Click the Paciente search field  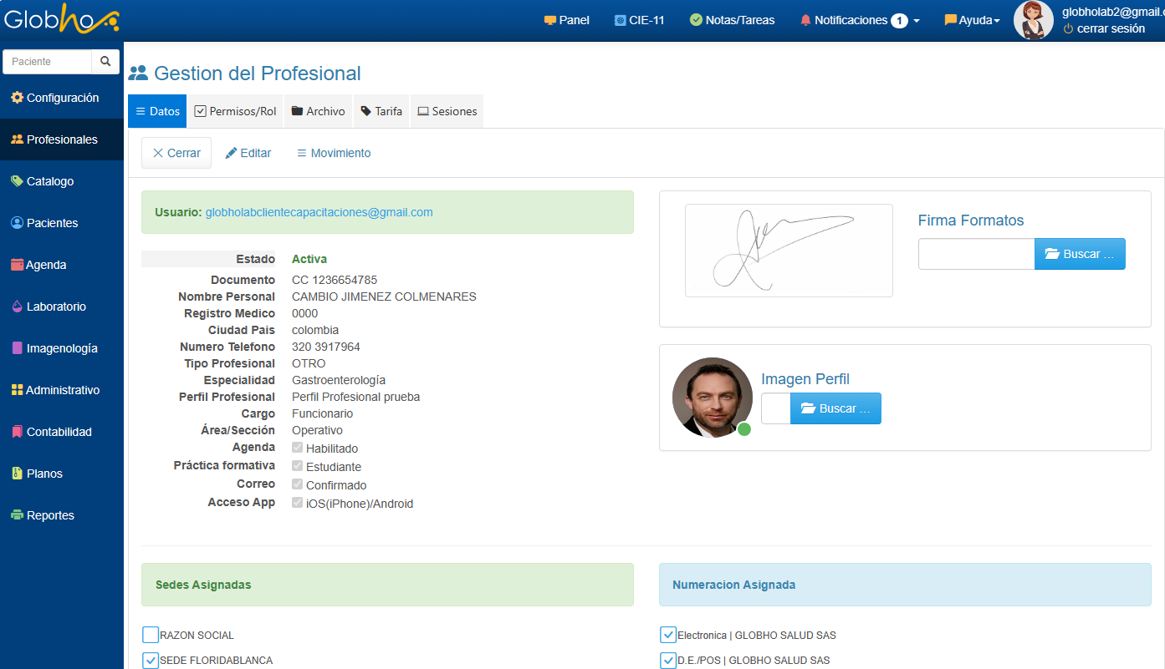coord(49,62)
